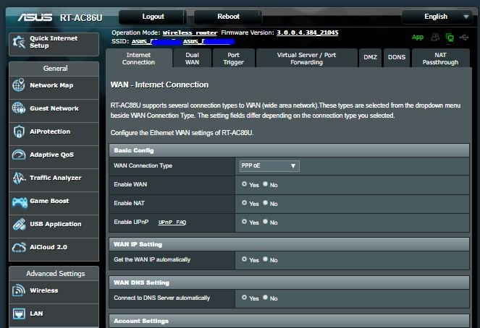Image resolution: width=480 pixels, height=328 pixels.
Task: Open Wireless advanced settings label
Action: click(43, 290)
